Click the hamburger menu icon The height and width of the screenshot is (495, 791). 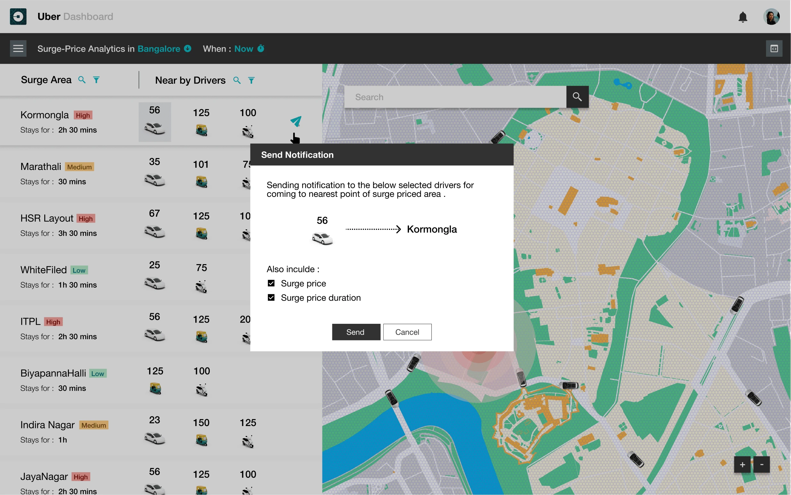18,47
